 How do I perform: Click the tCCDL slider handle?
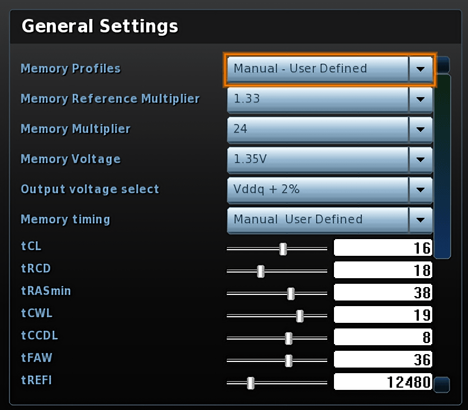289,339
